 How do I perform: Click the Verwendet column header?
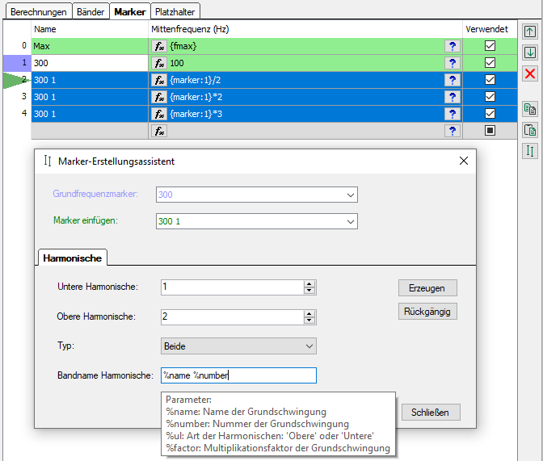tap(490, 29)
